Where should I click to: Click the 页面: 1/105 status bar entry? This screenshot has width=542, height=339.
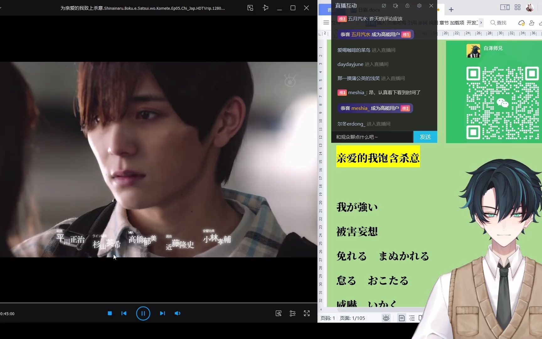click(x=353, y=318)
